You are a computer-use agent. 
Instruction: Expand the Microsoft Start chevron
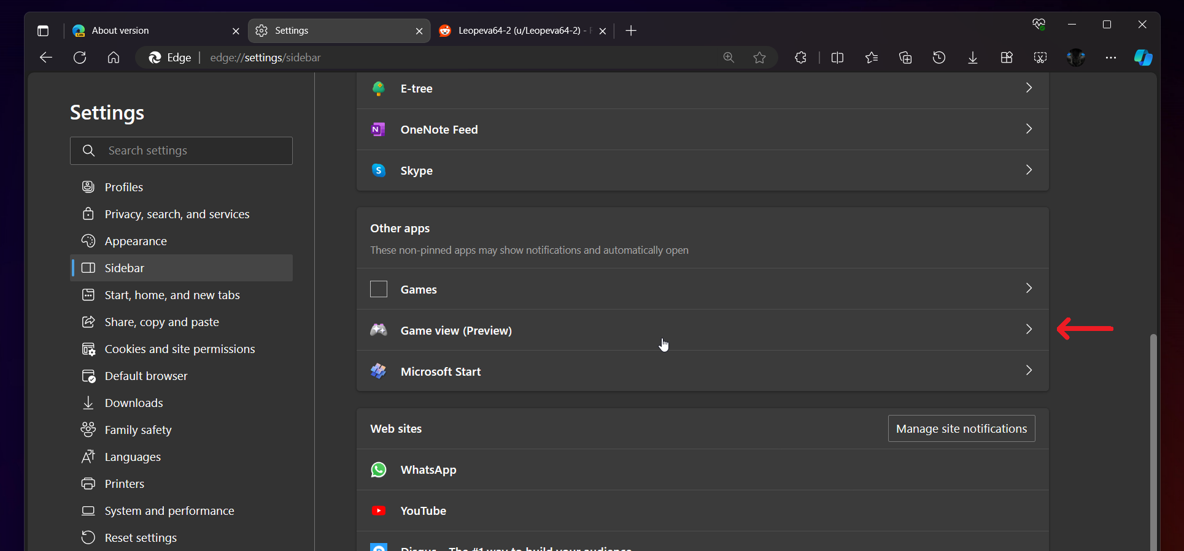pos(1029,370)
